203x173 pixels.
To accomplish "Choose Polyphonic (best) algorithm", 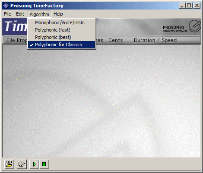I will tap(61, 37).
